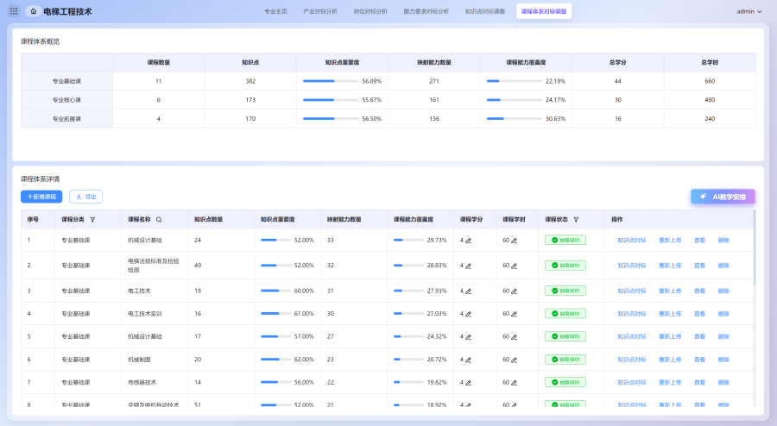The height and width of the screenshot is (426, 777).
Task: Click the 专业基础课 知识点重要度 progress bar
Action: [x=331, y=81]
